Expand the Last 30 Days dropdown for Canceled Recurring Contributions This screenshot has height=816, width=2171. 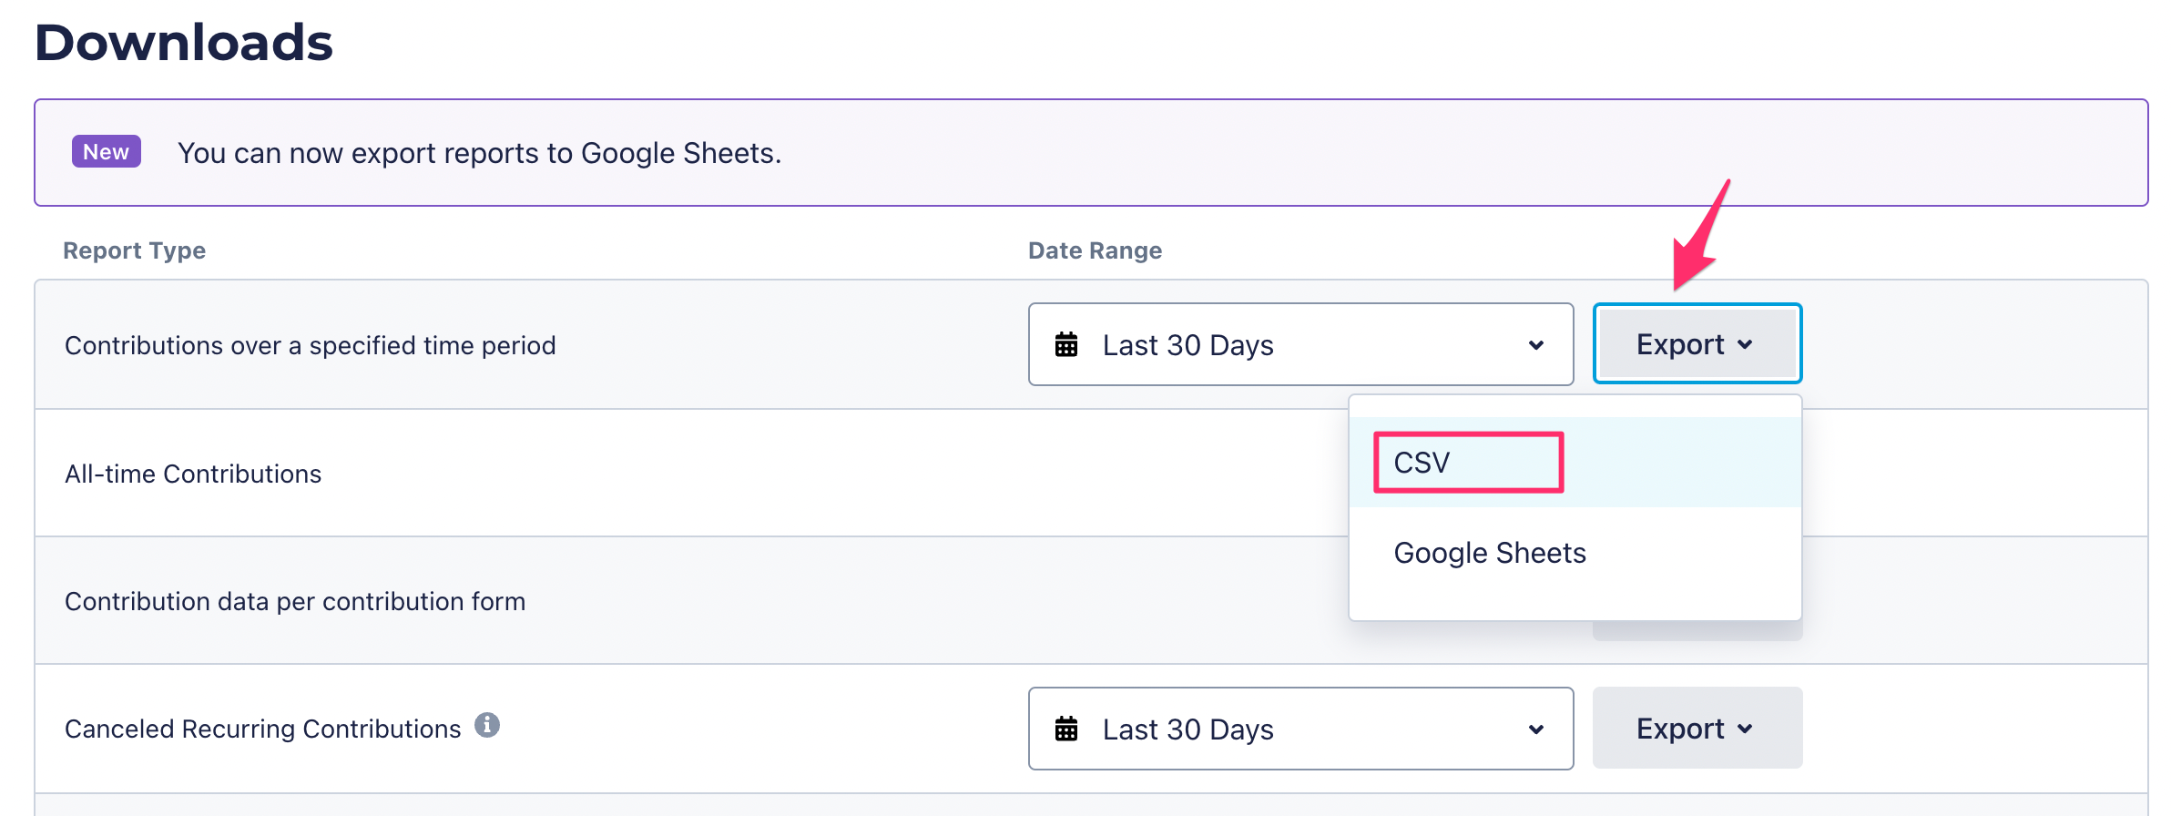1300,729
